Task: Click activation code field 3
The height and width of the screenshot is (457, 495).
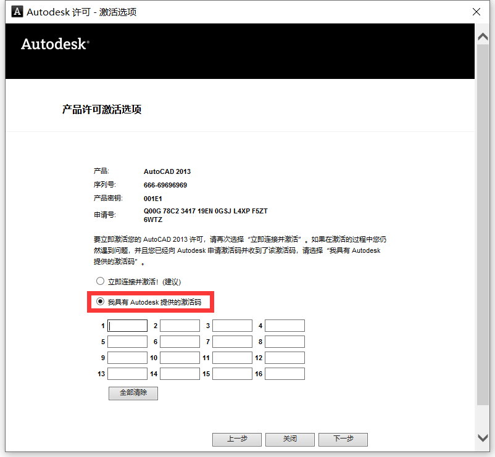Action: click(x=232, y=326)
